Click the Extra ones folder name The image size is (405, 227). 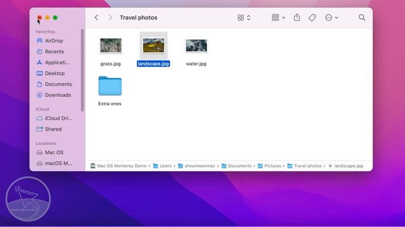pyautogui.click(x=109, y=103)
